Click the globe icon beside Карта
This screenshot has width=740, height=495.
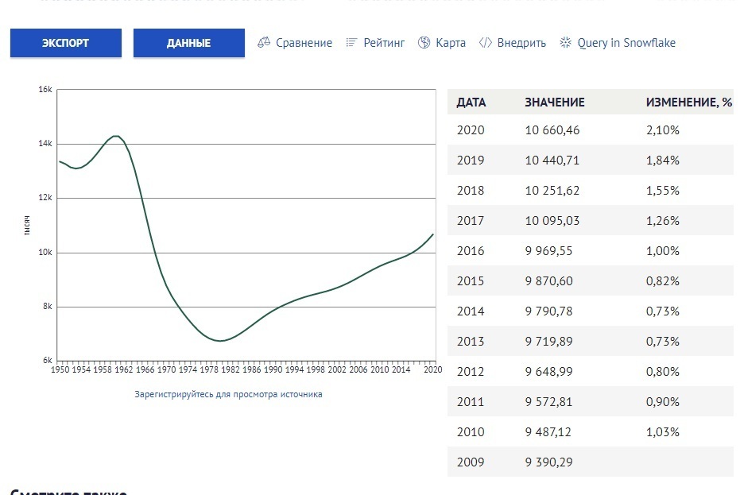click(x=424, y=43)
